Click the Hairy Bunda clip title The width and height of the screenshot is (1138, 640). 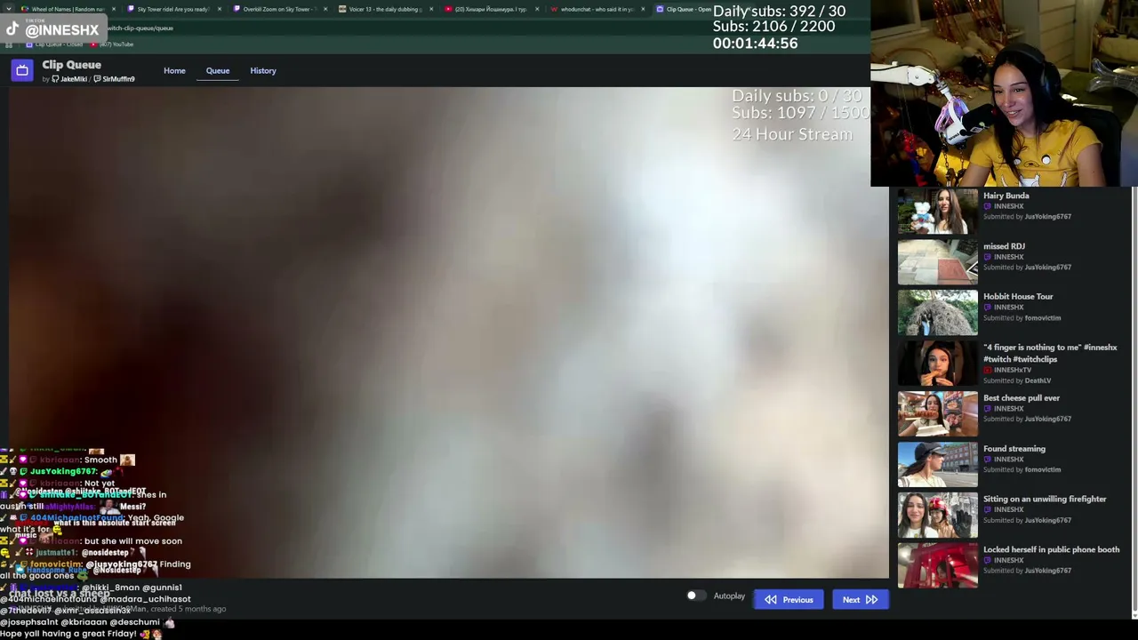(x=1006, y=196)
